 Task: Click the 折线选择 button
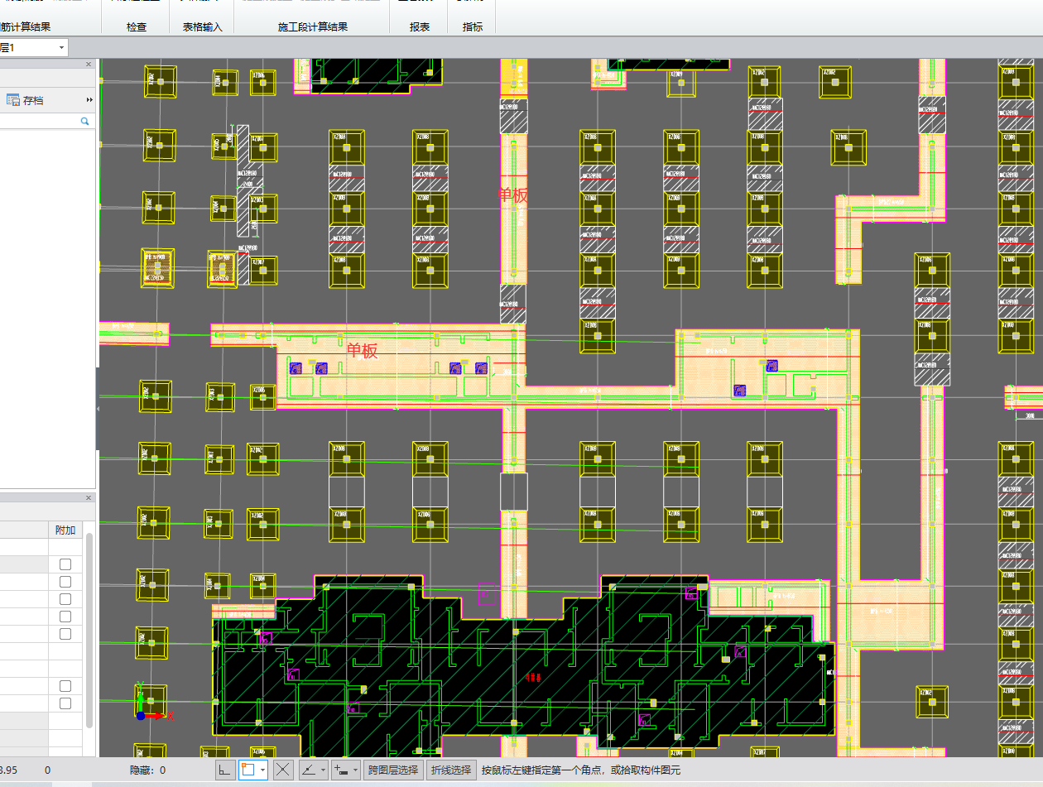451,770
